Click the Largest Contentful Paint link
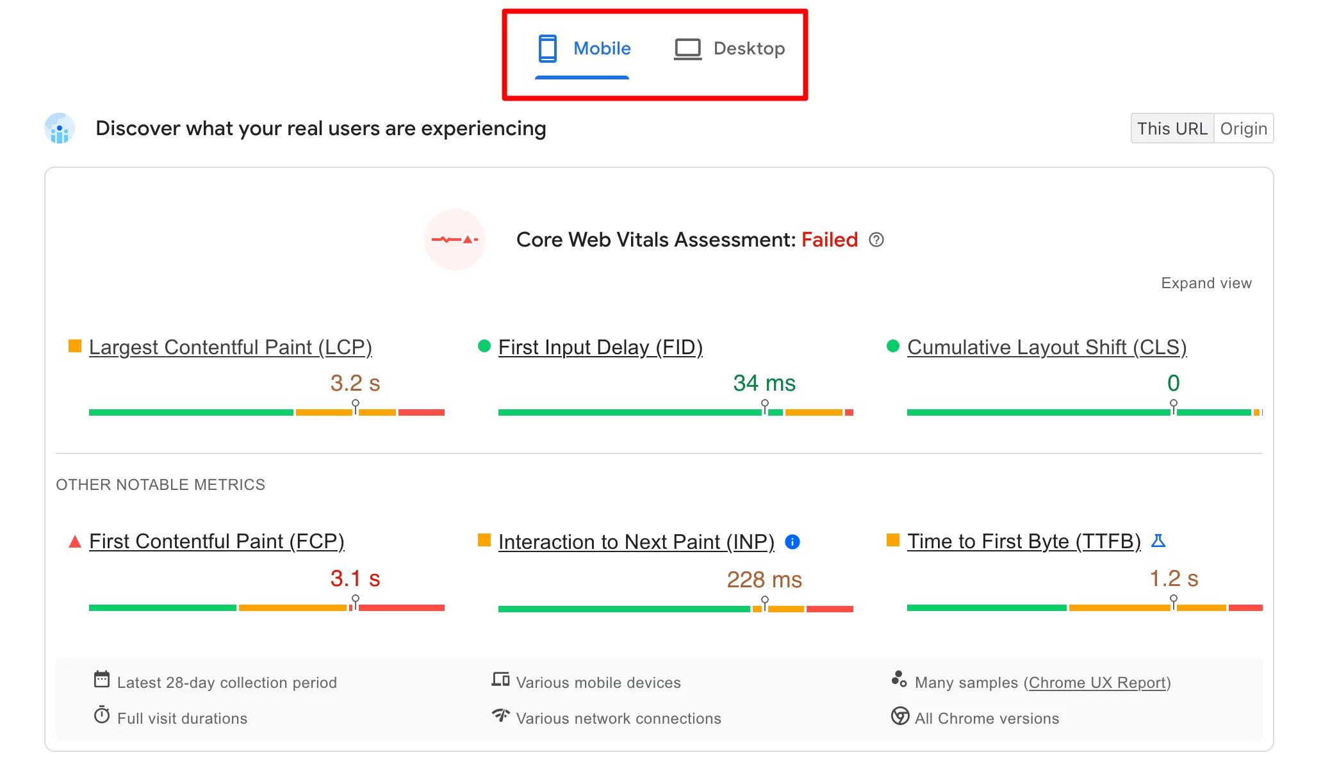This screenshot has width=1330, height=766. pyautogui.click(x=230, y=346)
